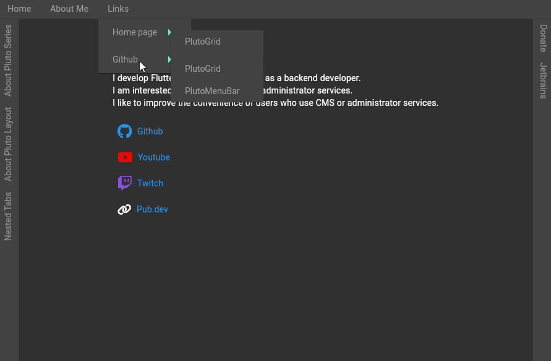The width and height of the screenshot is (551, 361).
Task: Open the Jetbrains link on the right edge
Action: coord(542,81)
